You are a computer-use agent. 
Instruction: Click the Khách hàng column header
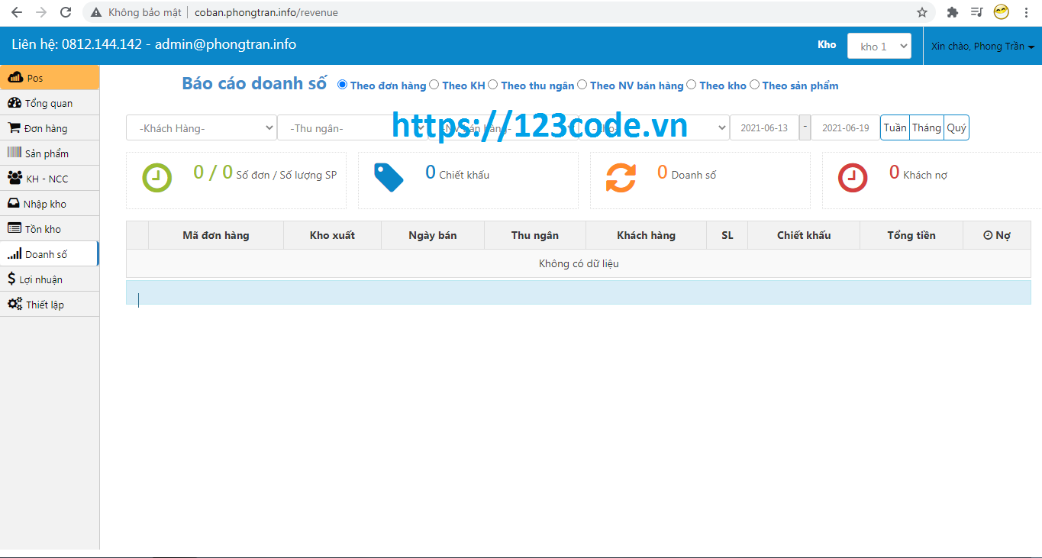[647, 235]
